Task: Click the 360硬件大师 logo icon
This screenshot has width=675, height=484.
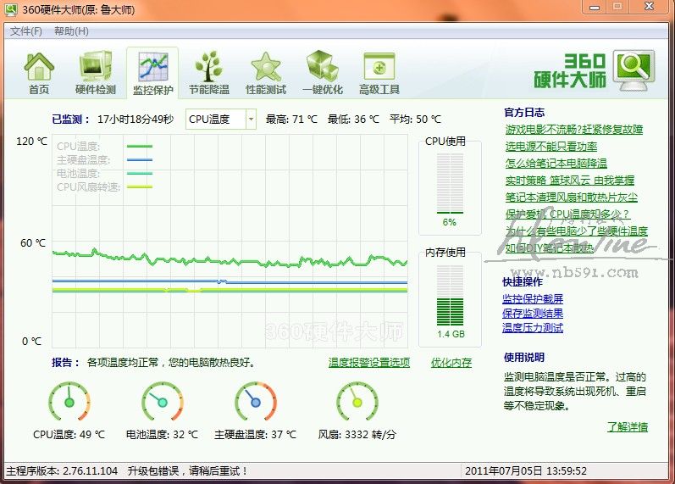Action: click(x=634, y=71)
